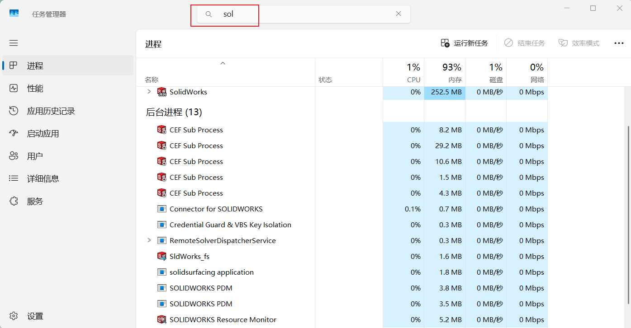Click the 252.5 MB memory value for SolidWorks
The image size is (631, 328).
tap(446, 92)
